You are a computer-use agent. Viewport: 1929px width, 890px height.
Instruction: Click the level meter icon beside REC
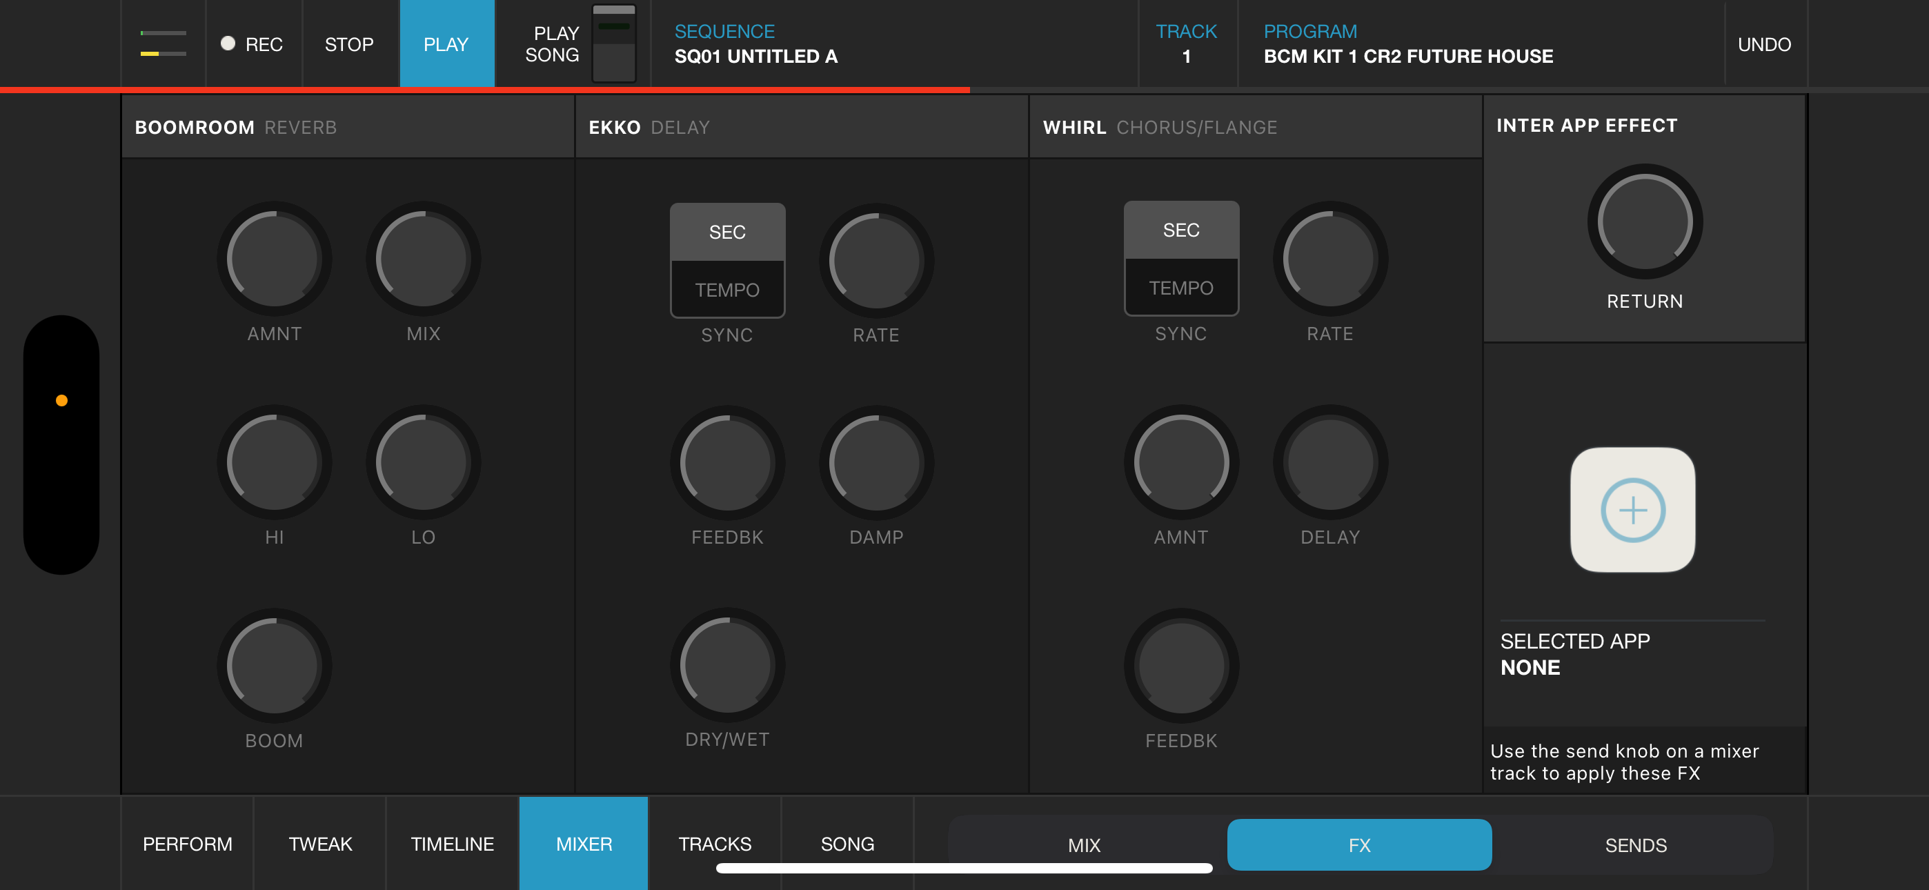[x=164, y=43]
